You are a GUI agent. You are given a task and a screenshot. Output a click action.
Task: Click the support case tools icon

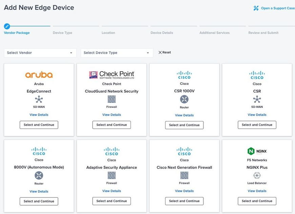[256, 8]
